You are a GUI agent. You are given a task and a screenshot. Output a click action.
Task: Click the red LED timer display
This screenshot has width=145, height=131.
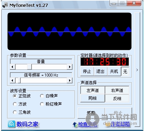coord(105,62)
